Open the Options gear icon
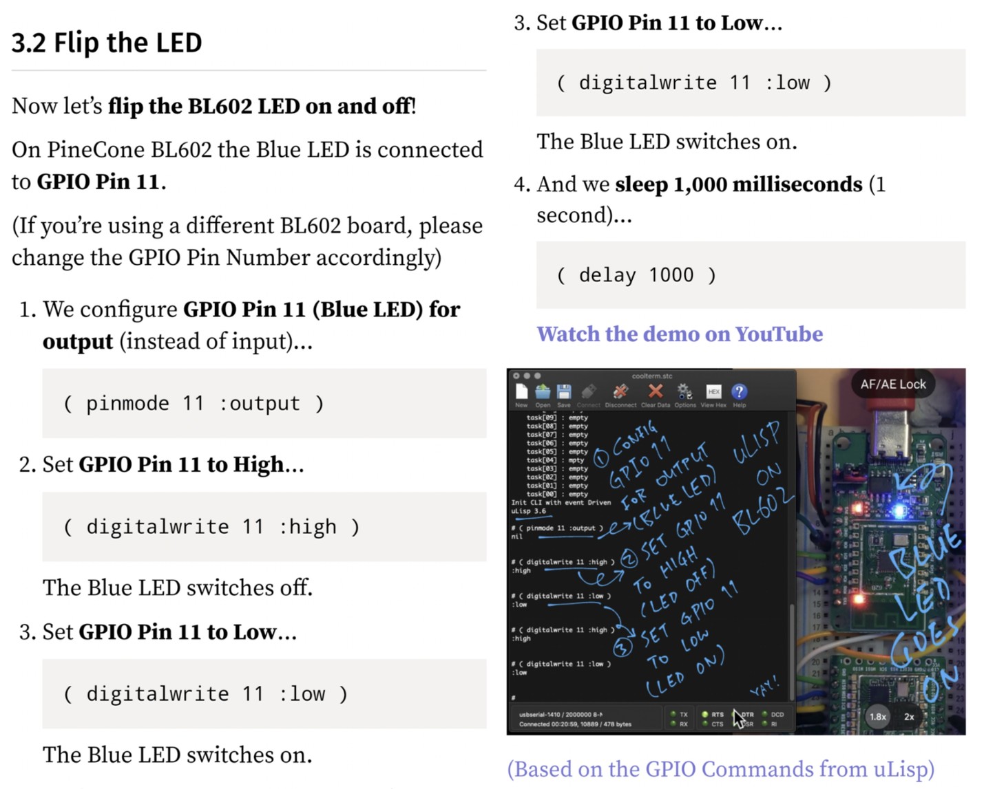Image resolution: width=984 pixels, height=789 pixels. (x=684, y=392)
